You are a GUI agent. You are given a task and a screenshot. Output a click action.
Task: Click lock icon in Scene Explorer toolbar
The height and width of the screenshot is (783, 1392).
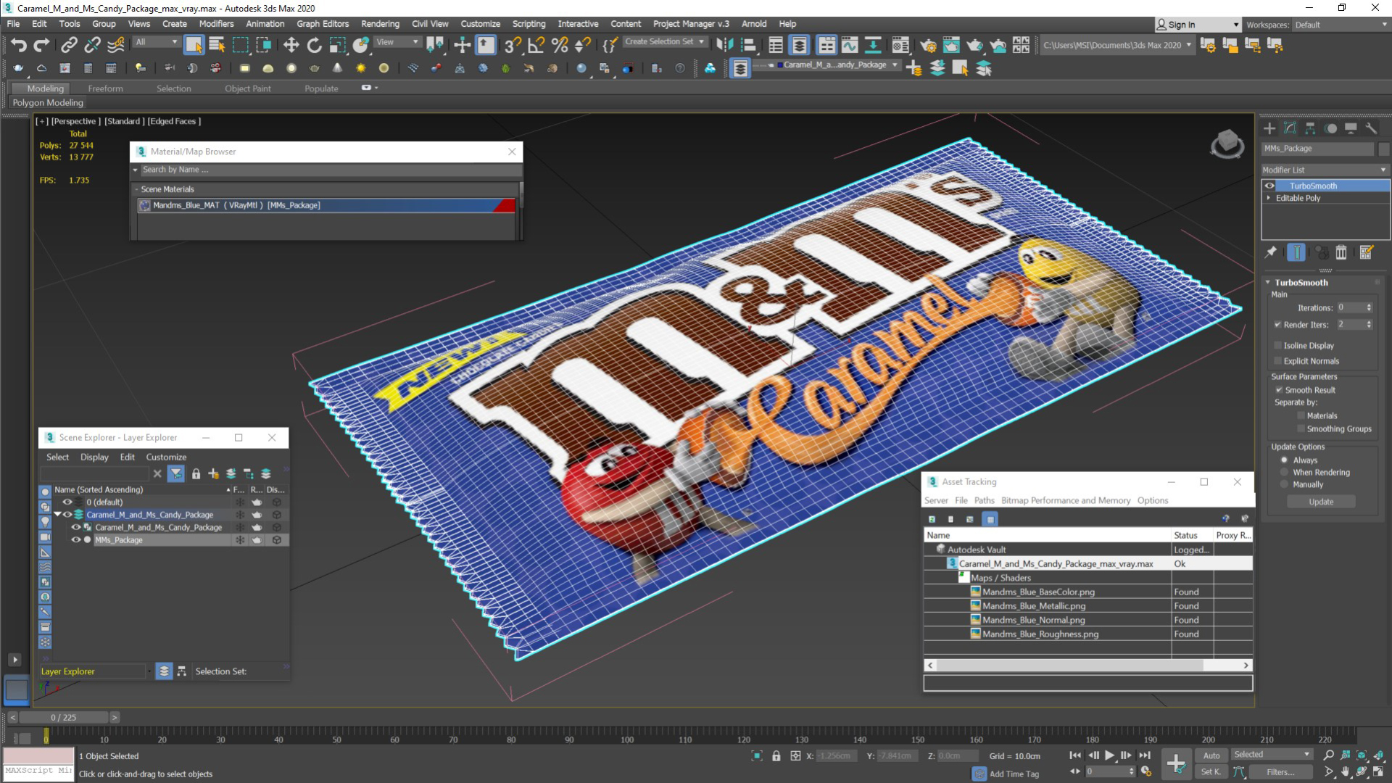[x=196, y=474]
